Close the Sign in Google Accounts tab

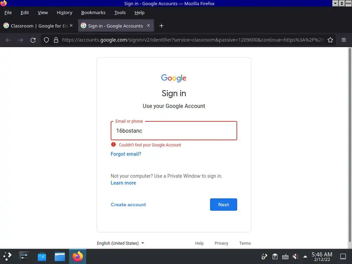(x=148, y=25)
